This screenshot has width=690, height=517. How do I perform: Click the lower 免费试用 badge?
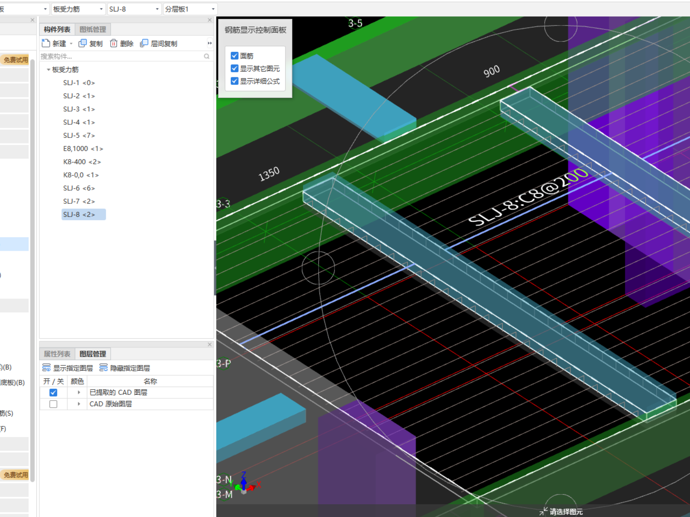click(x=15, y=475)
